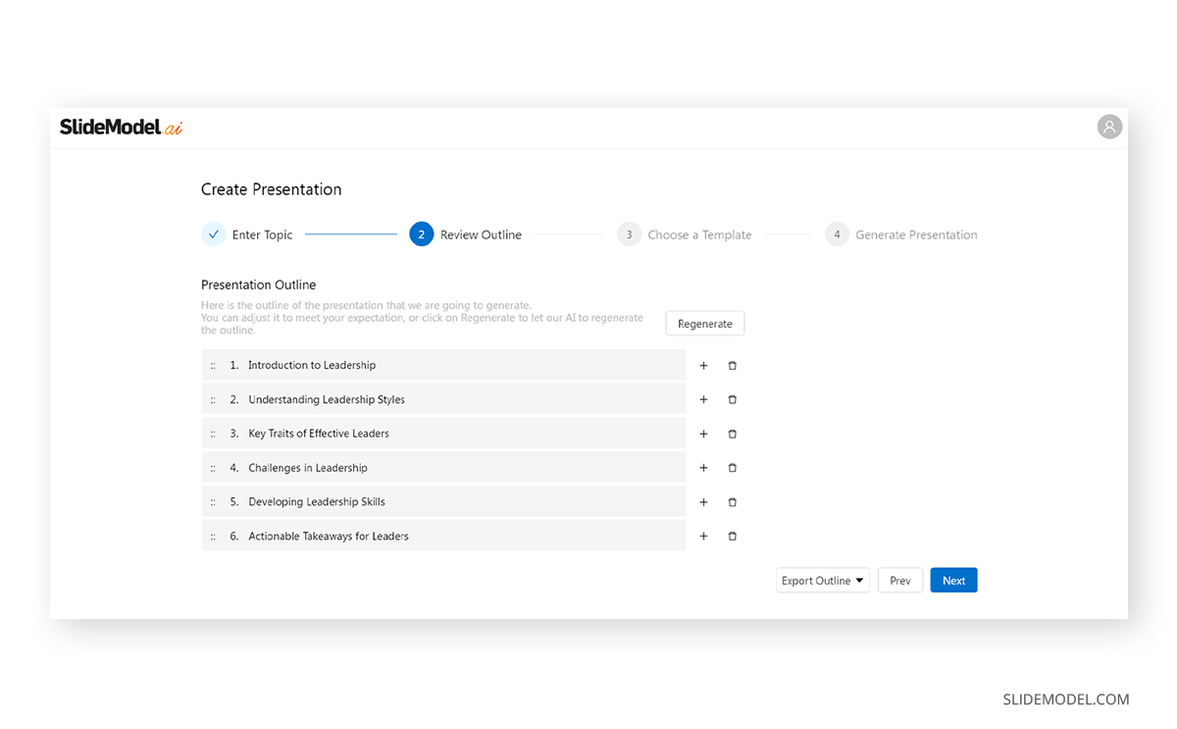Click the plus icon beside Challenges in Leadership
The width and height of the screenshot is (1177, 729).
point(703,467)
